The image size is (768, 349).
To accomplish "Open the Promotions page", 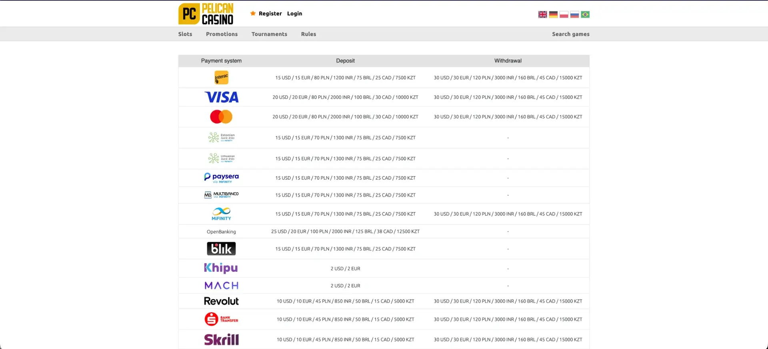I will pyautogui.click(x=222, y=34).
